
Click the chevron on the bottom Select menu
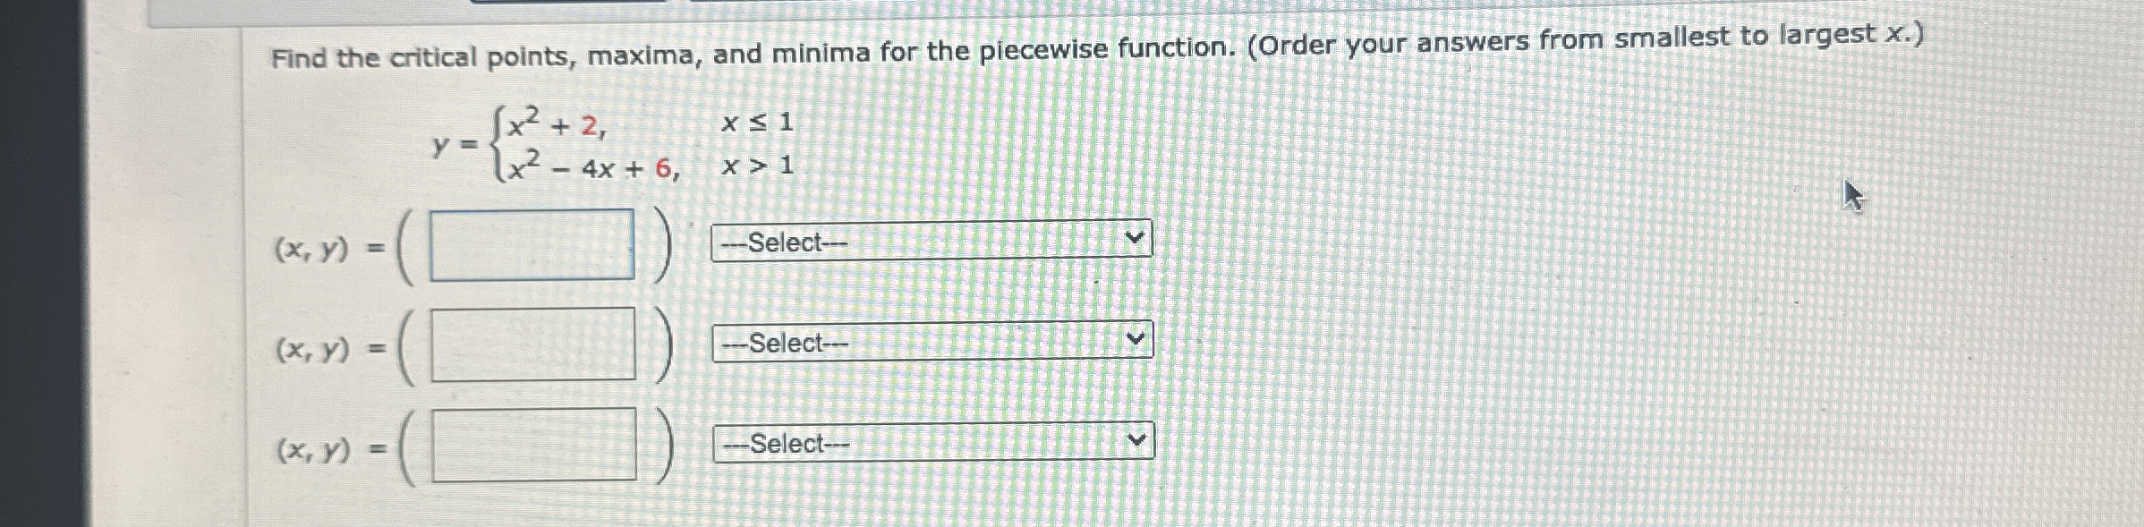click(1135, 439)
